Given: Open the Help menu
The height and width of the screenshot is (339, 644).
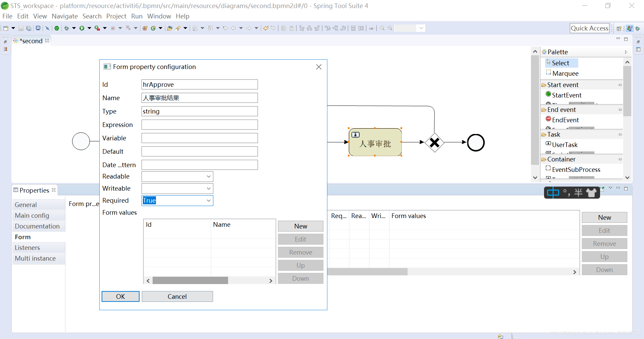Looking at the screenshot, I should coord(182,16).
